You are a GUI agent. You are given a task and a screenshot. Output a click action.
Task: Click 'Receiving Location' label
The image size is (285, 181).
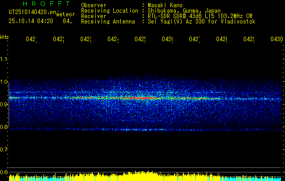[x=110, y=11]
